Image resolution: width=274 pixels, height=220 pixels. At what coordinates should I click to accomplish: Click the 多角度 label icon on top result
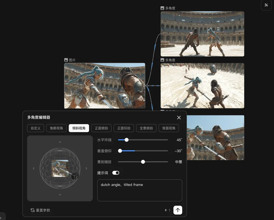(x=162, y=8)
